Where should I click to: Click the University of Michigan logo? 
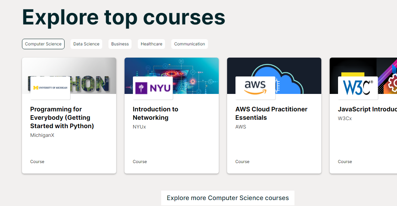pyautogui.click(x=50, y=88)
